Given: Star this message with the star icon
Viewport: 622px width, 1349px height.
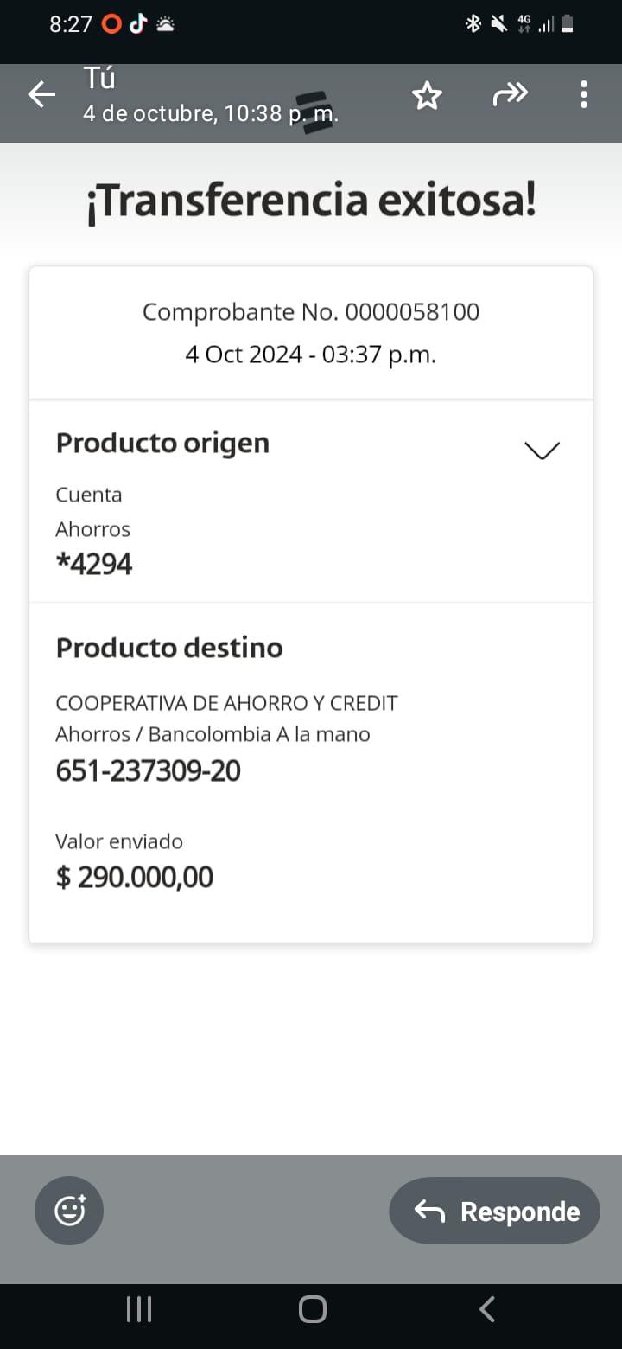Looking at the screenshot, I should pos(427,95).
